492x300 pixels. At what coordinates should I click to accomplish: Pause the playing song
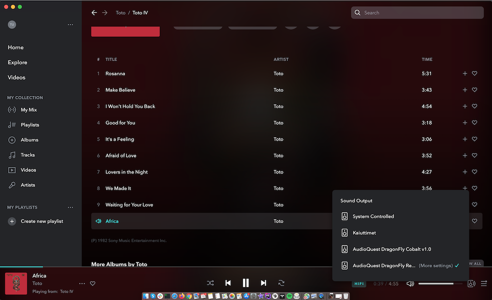(x=246, y=283)
